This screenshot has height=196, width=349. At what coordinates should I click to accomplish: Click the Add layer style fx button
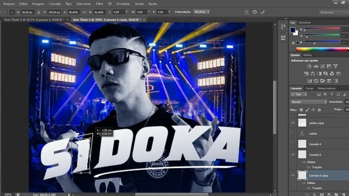click(315, 194)
